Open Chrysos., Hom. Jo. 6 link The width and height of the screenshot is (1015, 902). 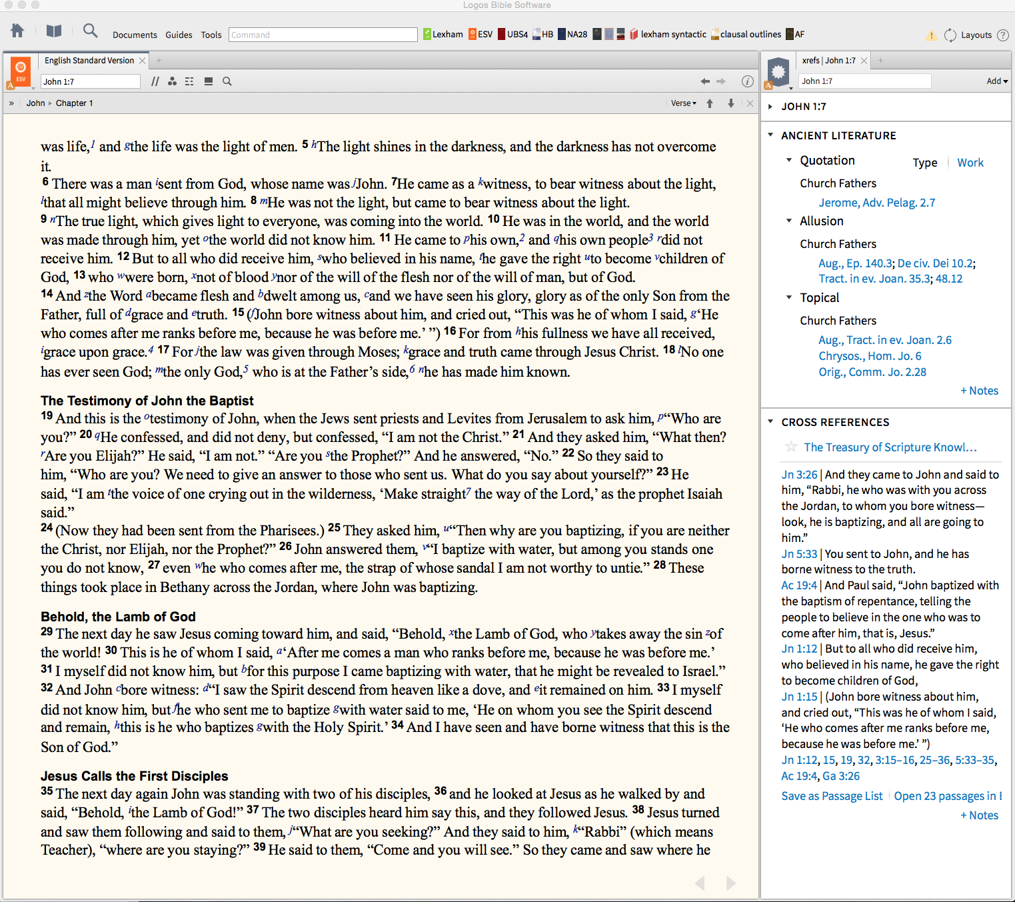pyautogui.click(x=870, y=356)
